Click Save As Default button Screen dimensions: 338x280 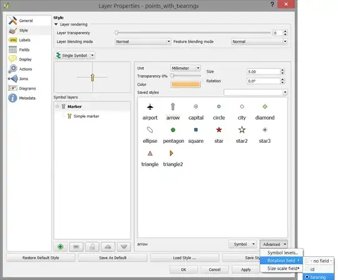pyautogui.click(x=113, y=258)
